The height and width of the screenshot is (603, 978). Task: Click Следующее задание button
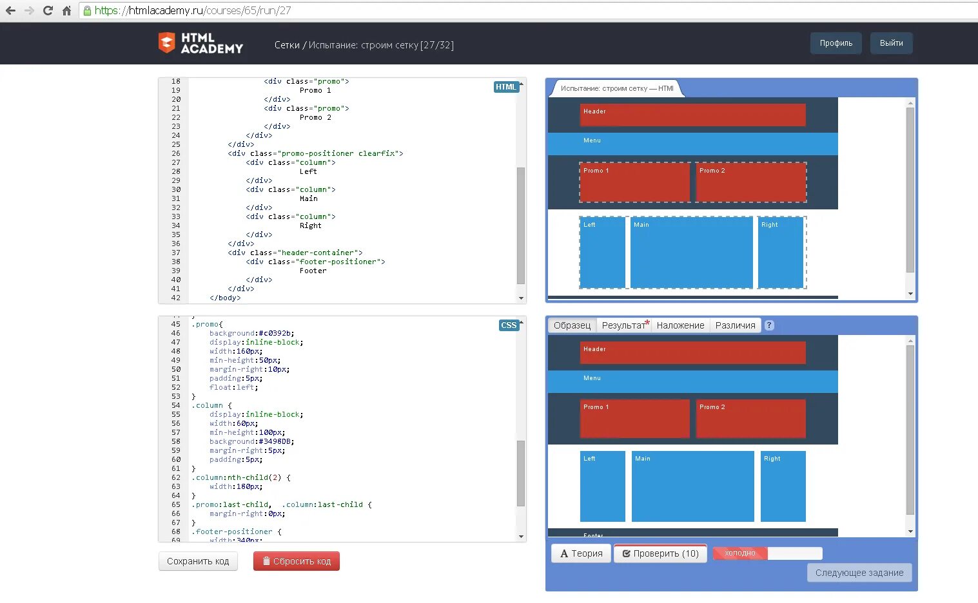click(859, 573)
